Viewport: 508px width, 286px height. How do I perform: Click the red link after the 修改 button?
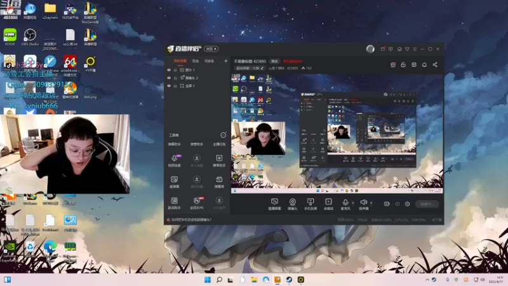tap(293, 61)
